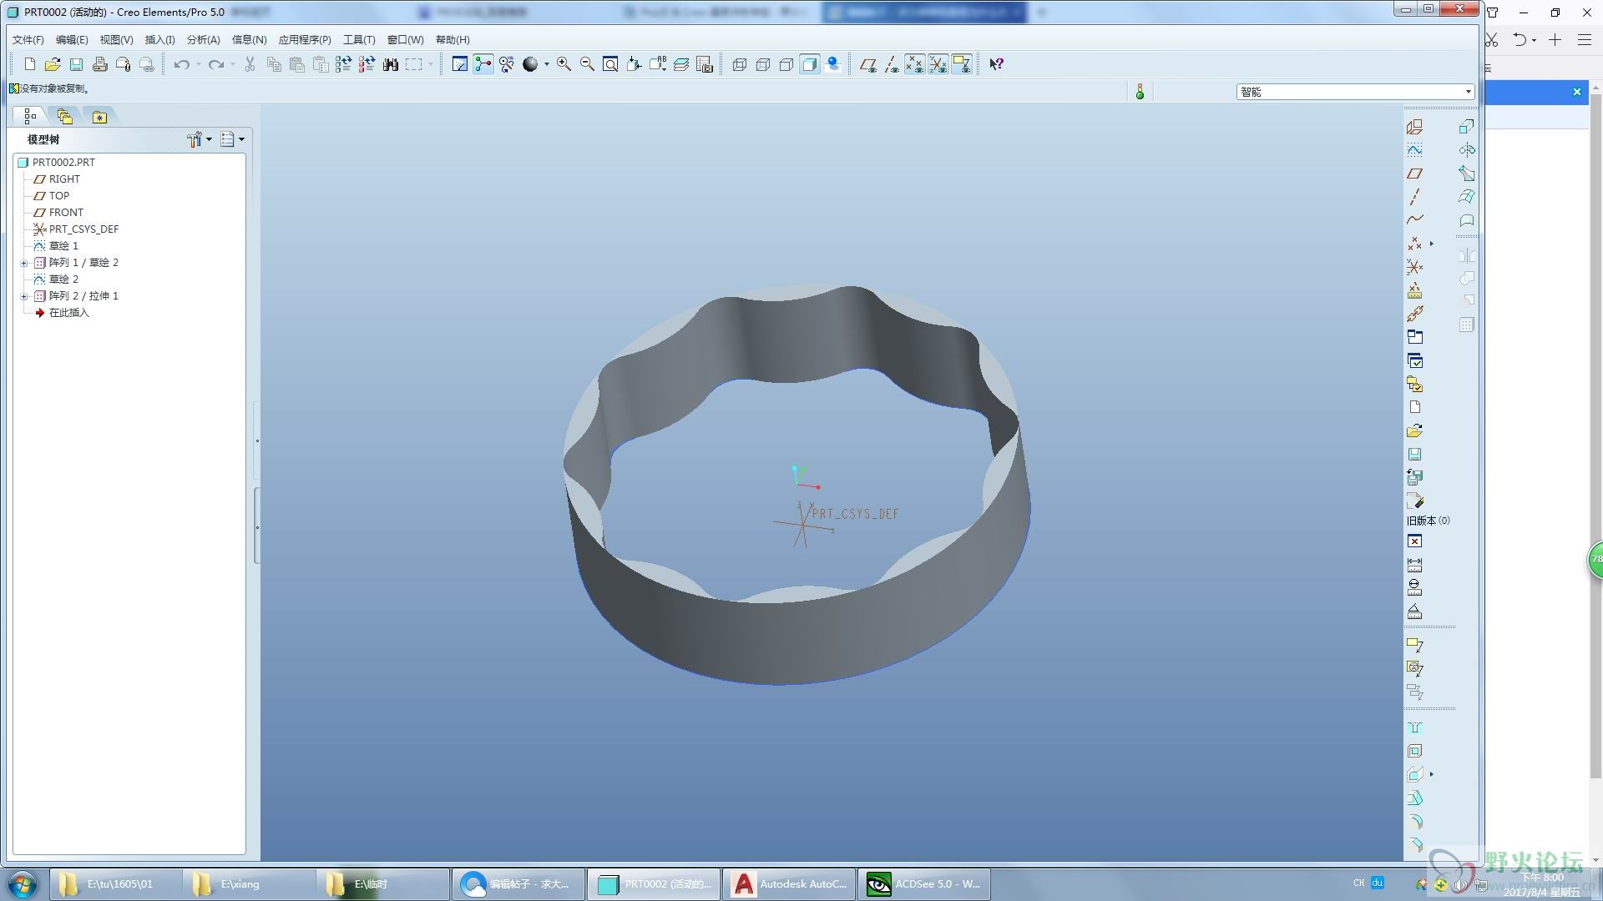The width and height of the screenshot is (1603, 901).
Task: Select the boundary blend tool
Action: [x=1467, y=197]
